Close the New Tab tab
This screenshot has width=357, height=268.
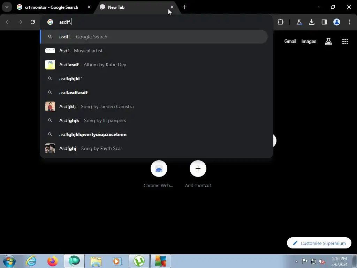tap(172, 7)
